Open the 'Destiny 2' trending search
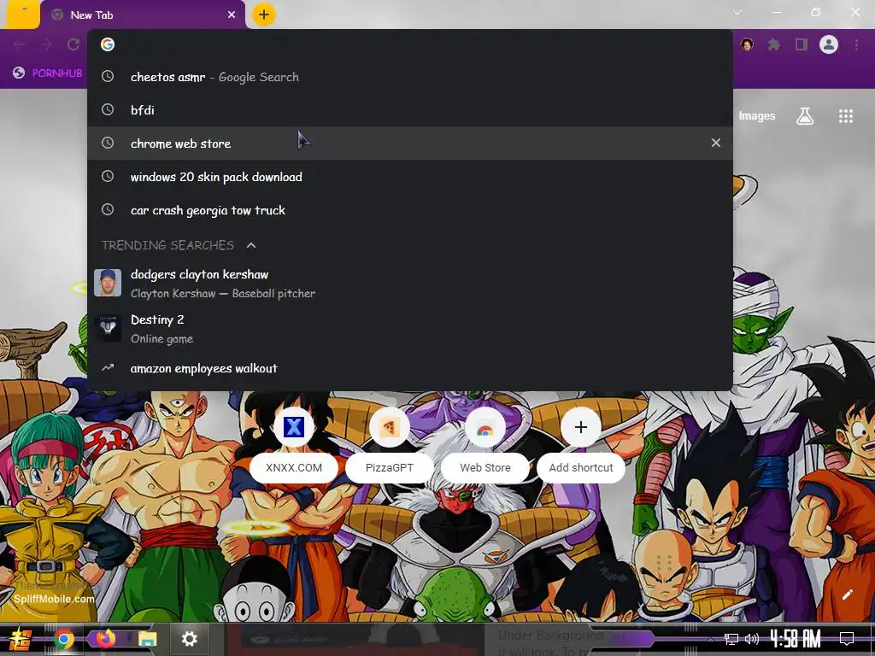Viewport: 875px width, 656px height. [x=410, y=329]
